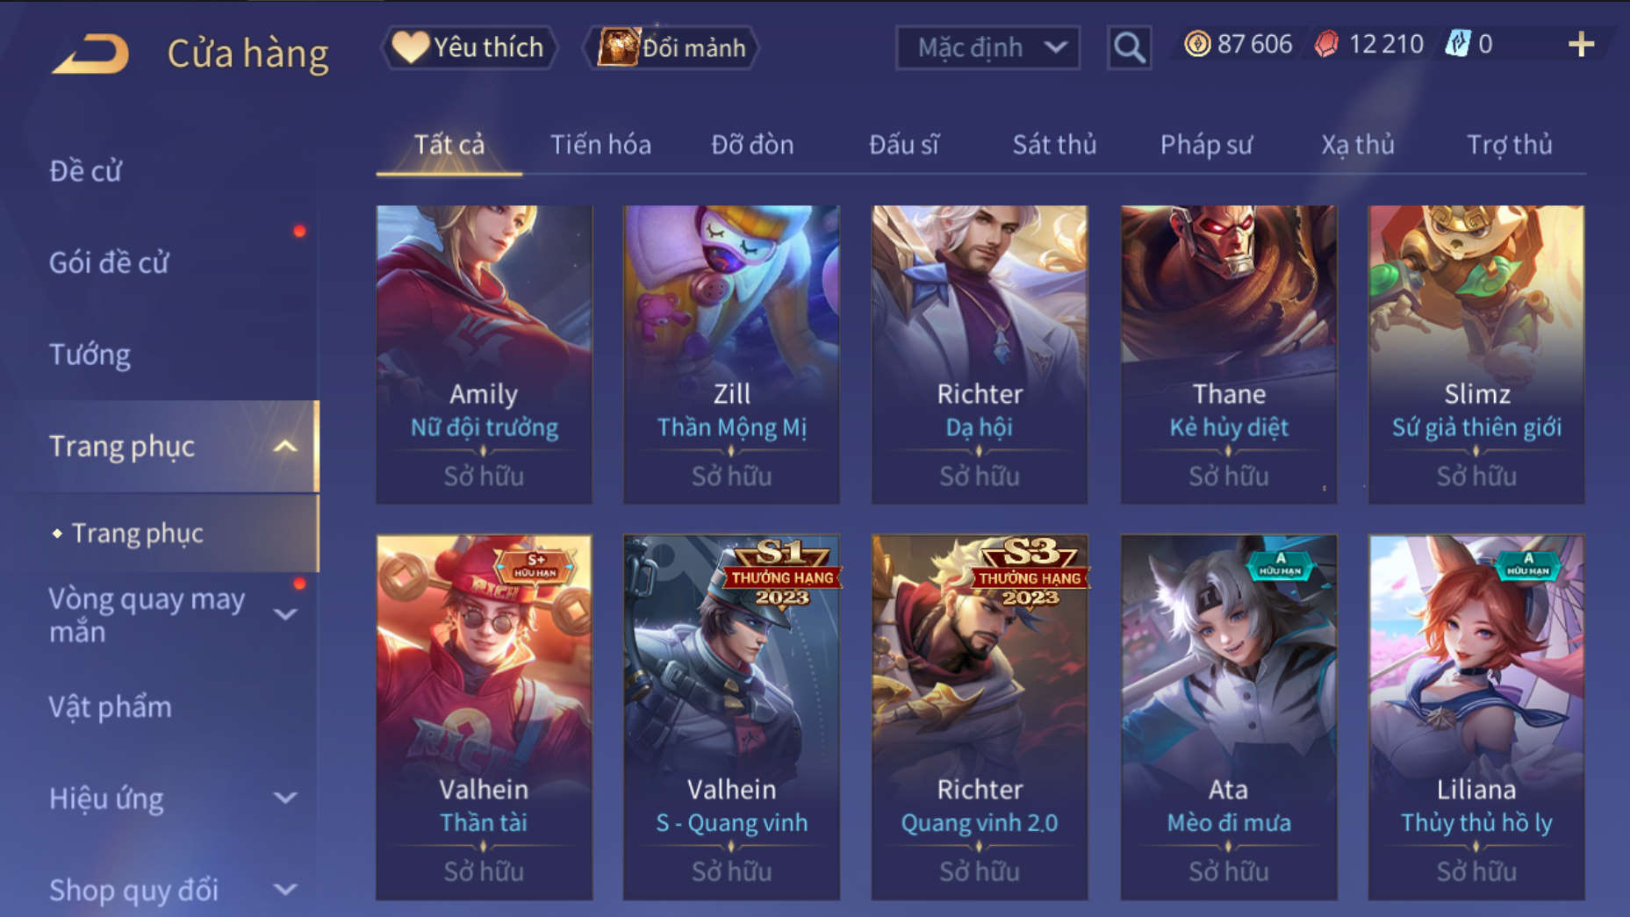Tap the gold coin currency icon
The image size is (1630, 917).
point(1196,44)
